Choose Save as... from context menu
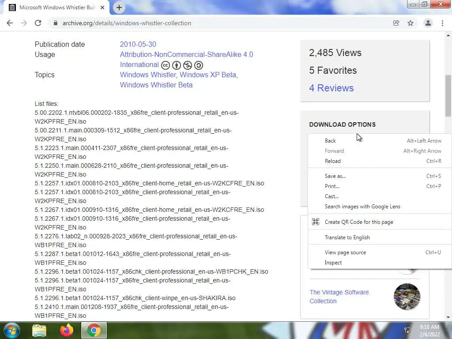 coord(379,176)
